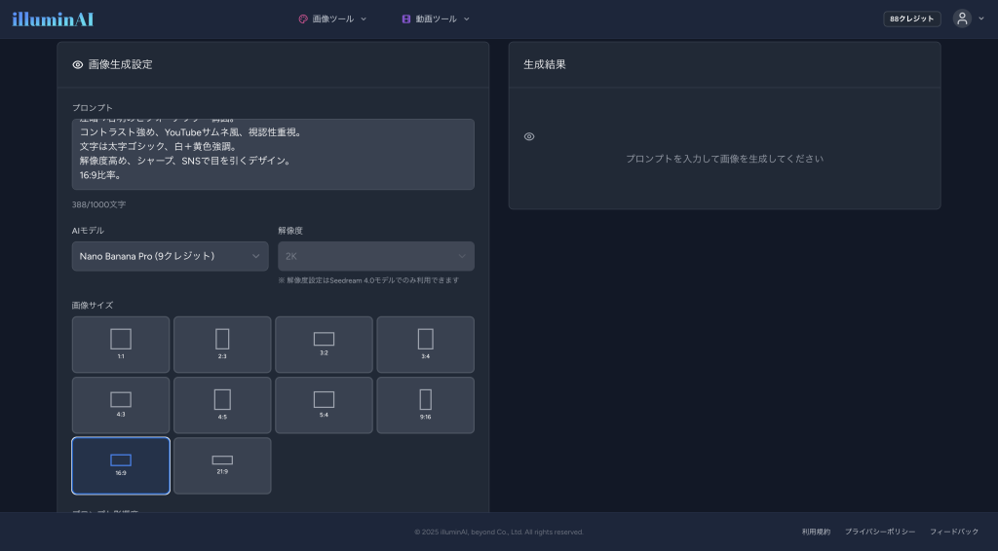This screenshot has height=551, width=998.
Task: Open the 画像ツール menu
Action: (333, 18)
